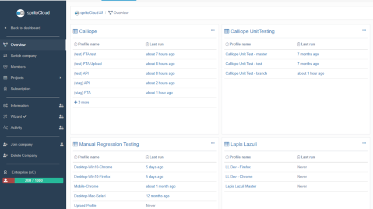The image size is (373, 209).
Task: Open the (stag) API profile
Action: point(82,83)
